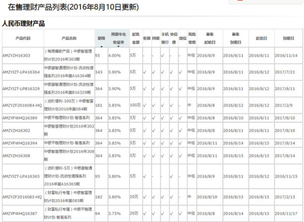Select product code AMZYZH16303
The image size is (304, 222).
(16, 55)
